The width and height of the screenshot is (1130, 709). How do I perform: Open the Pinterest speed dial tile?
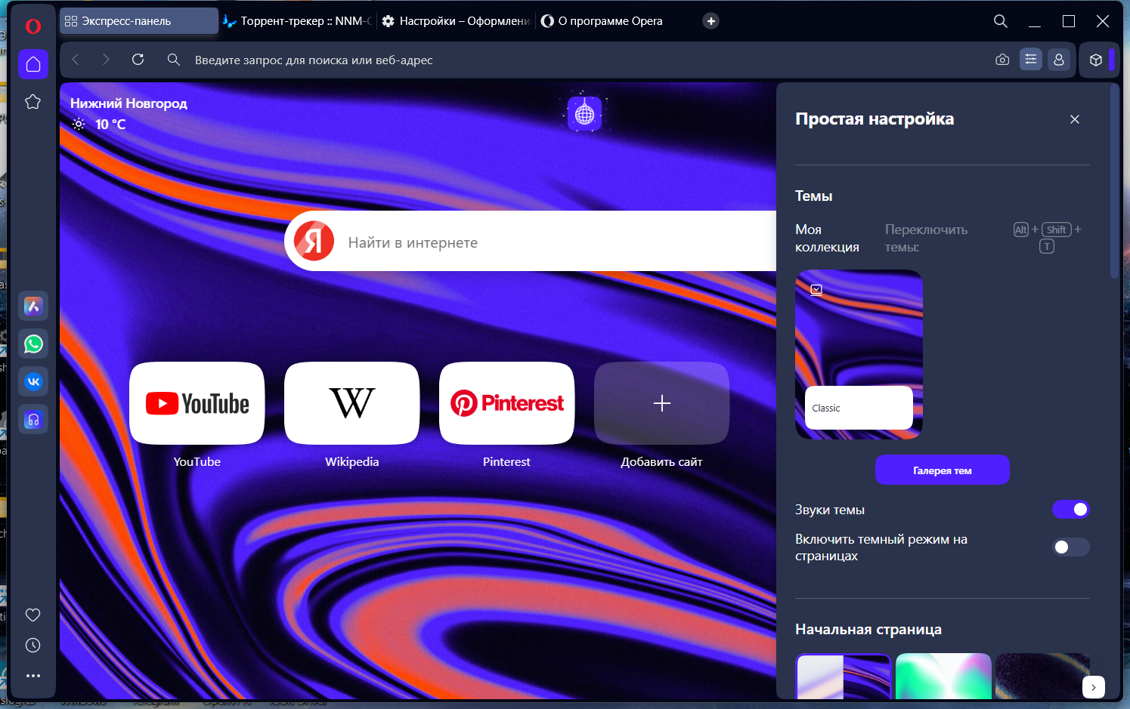507,403
